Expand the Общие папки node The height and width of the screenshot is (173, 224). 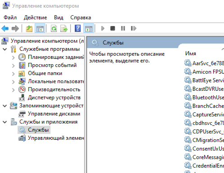click(13, 74)
